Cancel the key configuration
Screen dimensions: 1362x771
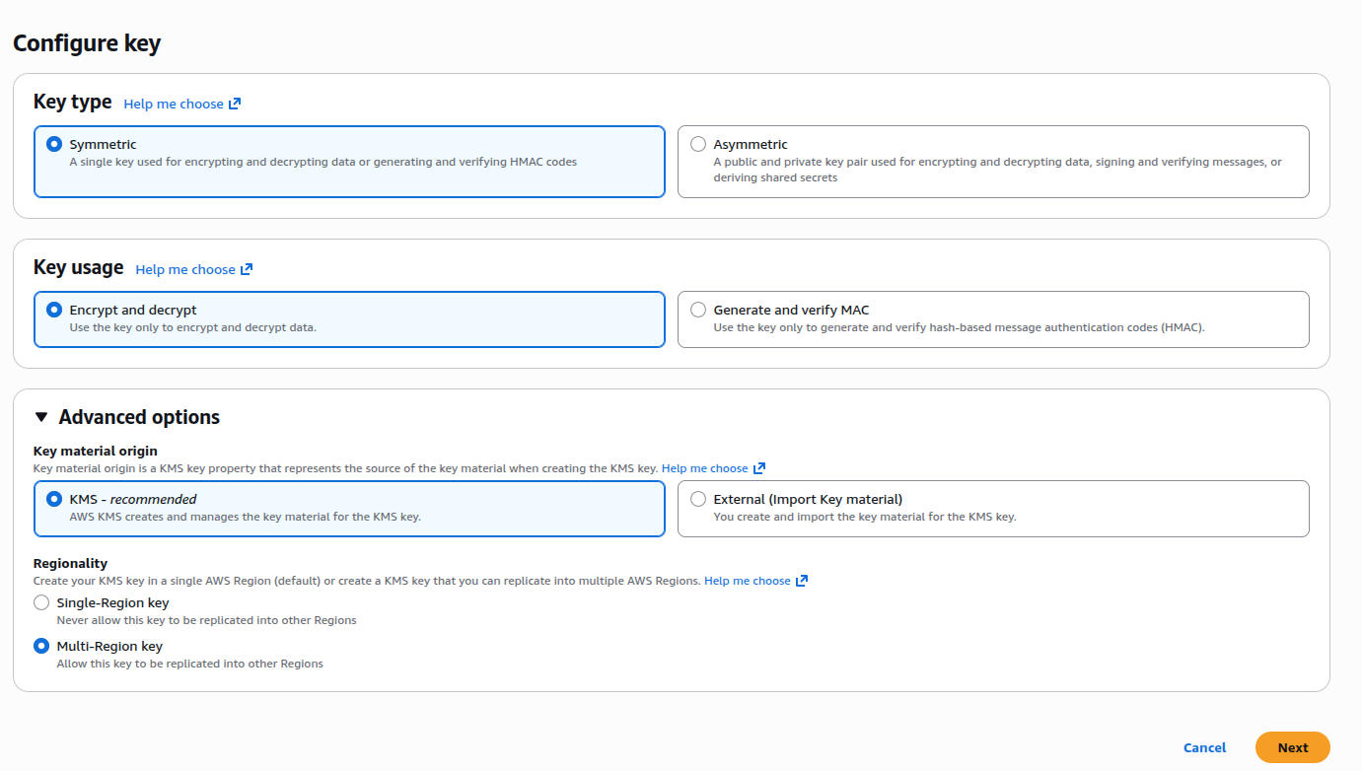1204,747
